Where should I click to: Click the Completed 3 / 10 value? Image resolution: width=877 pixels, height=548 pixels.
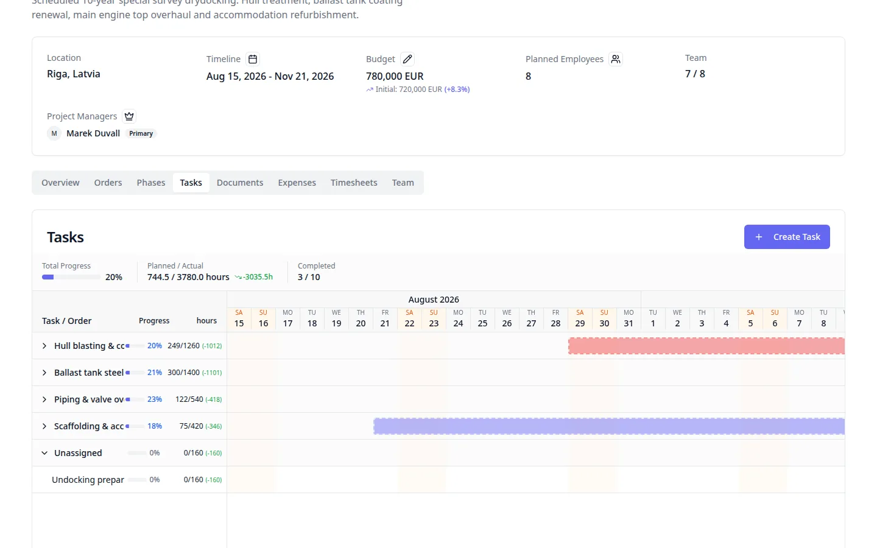(309, 277)
